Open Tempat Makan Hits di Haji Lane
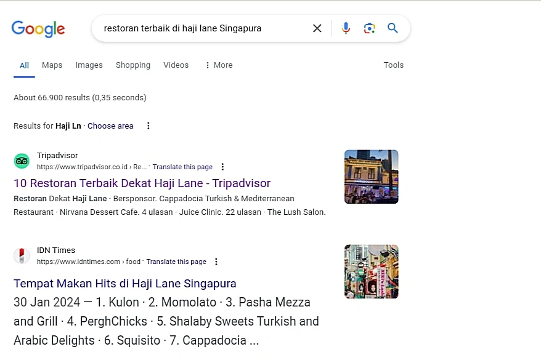The width and height of the screenshot is (541, 360). (x=125, y=284)
